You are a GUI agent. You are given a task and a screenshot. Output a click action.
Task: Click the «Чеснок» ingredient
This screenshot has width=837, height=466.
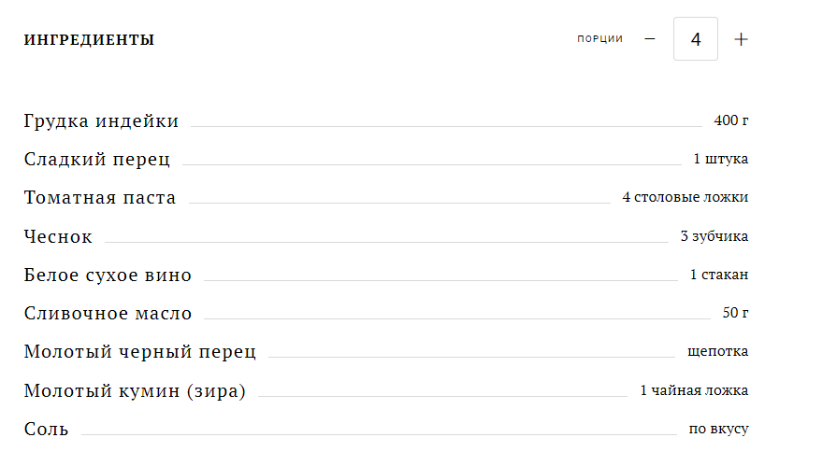58,237
